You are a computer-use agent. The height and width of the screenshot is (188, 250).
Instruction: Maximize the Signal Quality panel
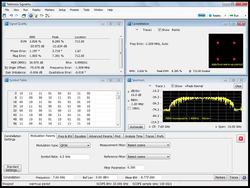pyautogui.click(x=110, y=24)
